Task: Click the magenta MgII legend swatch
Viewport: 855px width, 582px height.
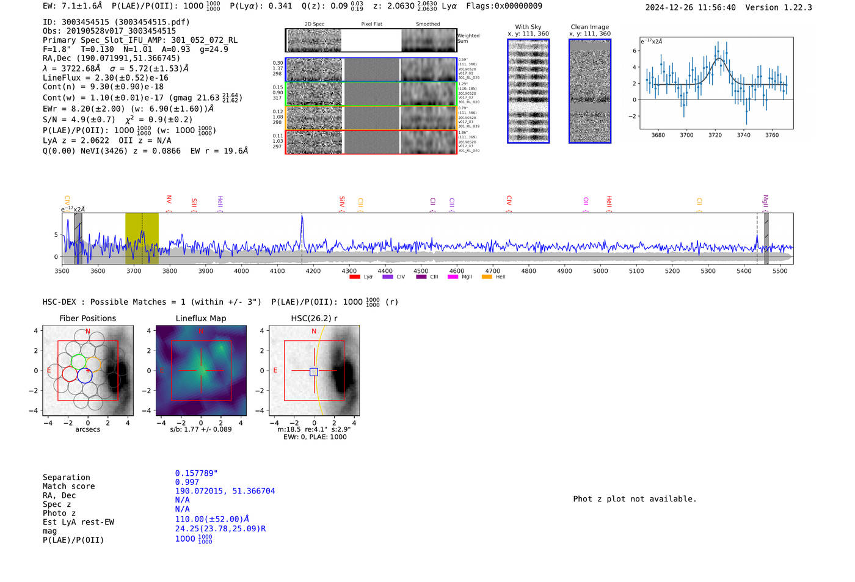Action: click(453, 277)
